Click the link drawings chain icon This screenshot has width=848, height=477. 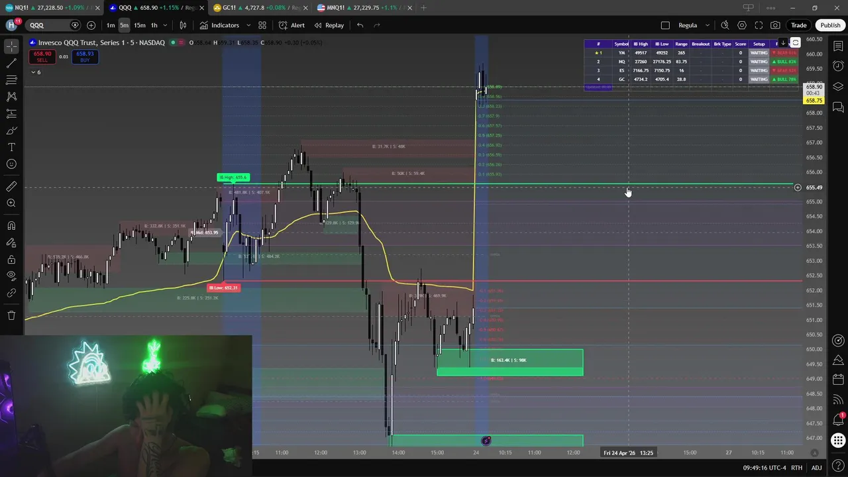11,293
